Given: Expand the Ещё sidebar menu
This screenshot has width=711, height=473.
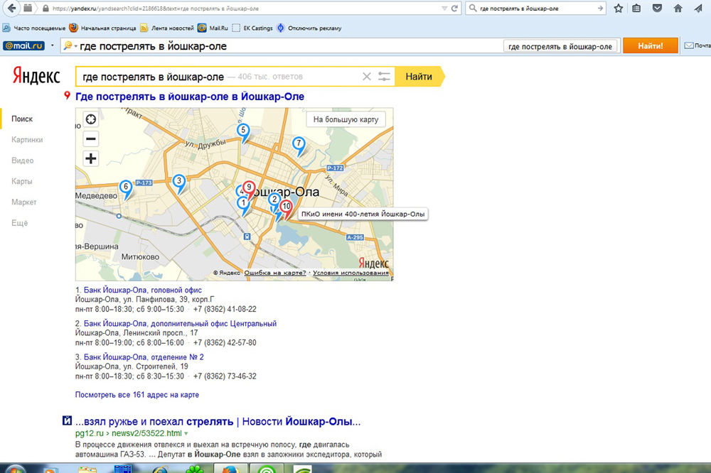Looking at the screenshot, I should tap(19, 223).
